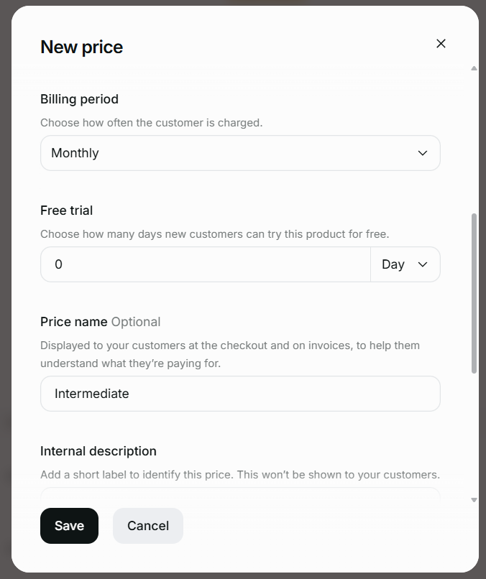
Task: Click the scrollbar up arrow icon
Action: tap(473, 70)
